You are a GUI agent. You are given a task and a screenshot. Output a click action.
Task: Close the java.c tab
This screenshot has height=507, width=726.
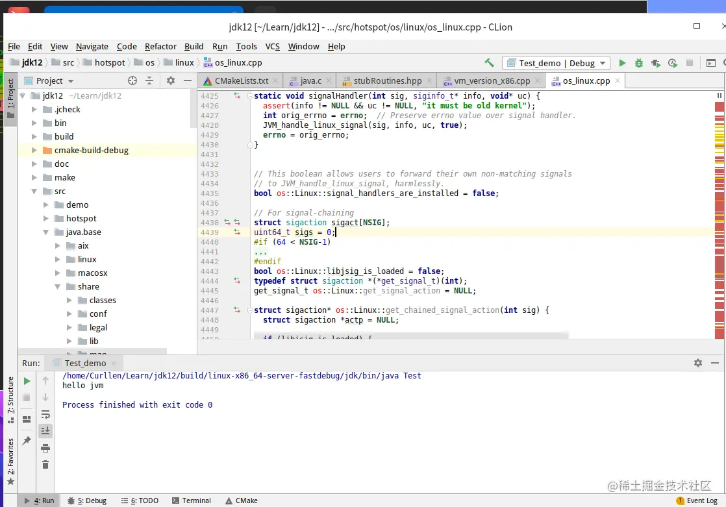[329, 80]
